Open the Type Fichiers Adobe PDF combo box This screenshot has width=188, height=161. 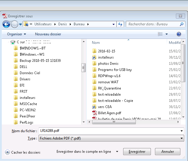[x=111, y=138]
